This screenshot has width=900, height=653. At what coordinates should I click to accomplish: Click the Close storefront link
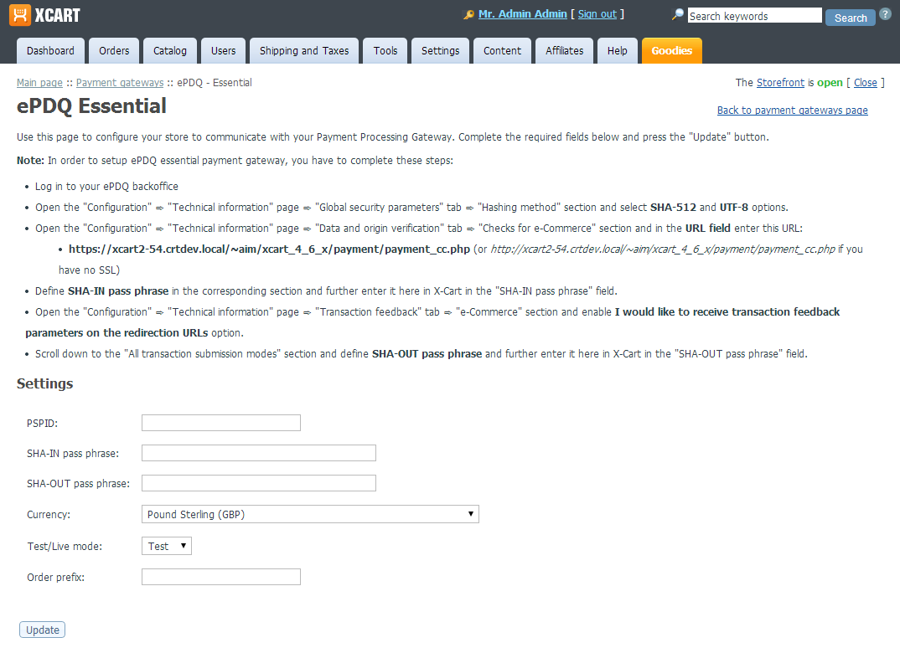coord(865,83)
